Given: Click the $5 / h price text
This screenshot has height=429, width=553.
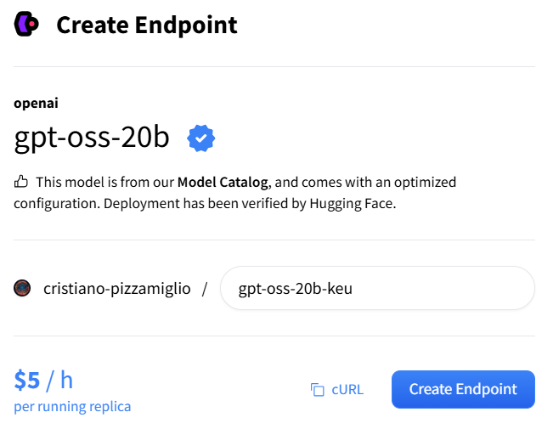Looking at the screenshot, I should [43, 380].
